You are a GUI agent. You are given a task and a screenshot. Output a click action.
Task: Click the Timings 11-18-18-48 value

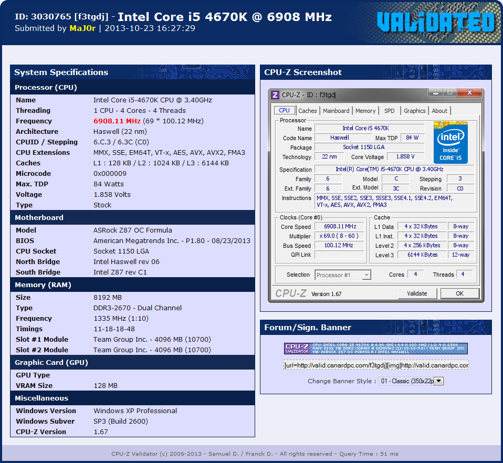pyautogui.click(x=114, y=329)
